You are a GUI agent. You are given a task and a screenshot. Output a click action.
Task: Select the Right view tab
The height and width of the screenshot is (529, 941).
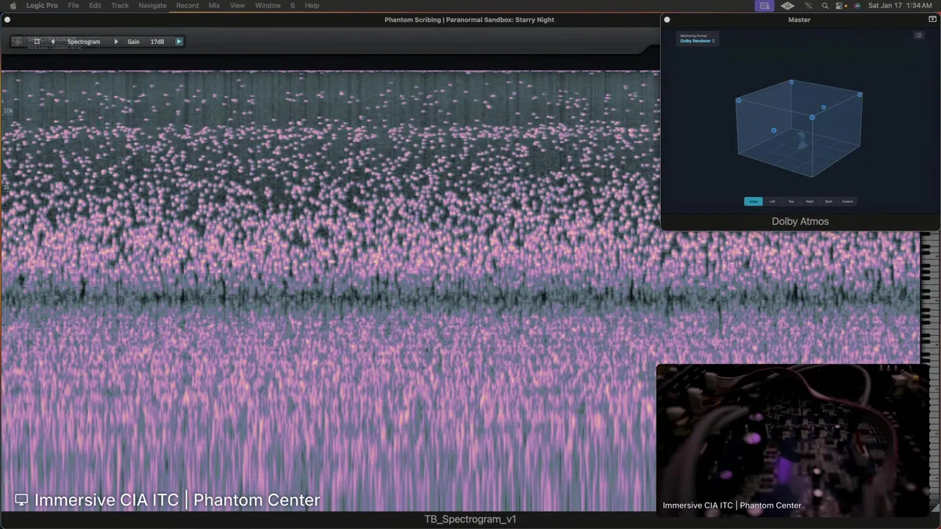click(x=809, y=201)
